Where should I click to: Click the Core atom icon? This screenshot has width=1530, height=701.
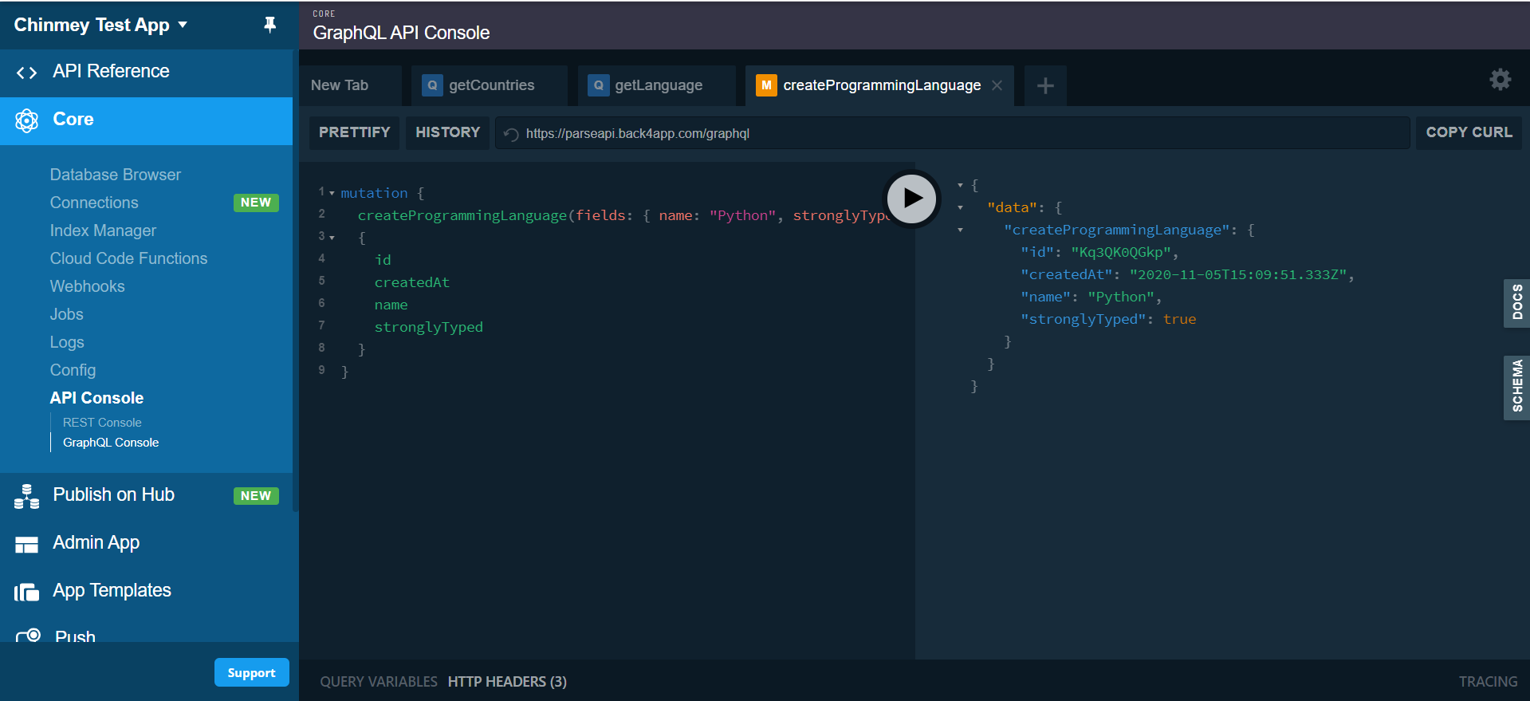26,120
